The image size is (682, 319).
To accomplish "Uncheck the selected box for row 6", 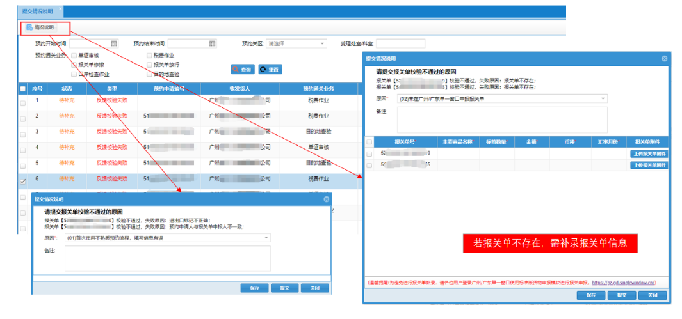I will [x=22, y=182].
